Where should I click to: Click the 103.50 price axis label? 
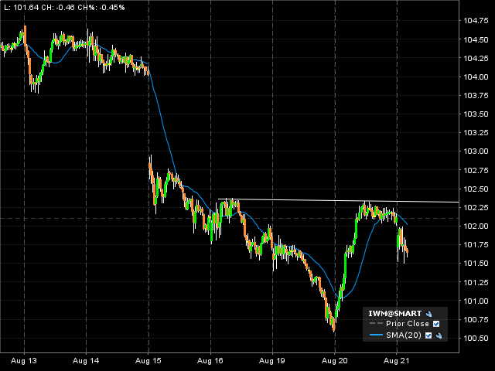[476, 114]
